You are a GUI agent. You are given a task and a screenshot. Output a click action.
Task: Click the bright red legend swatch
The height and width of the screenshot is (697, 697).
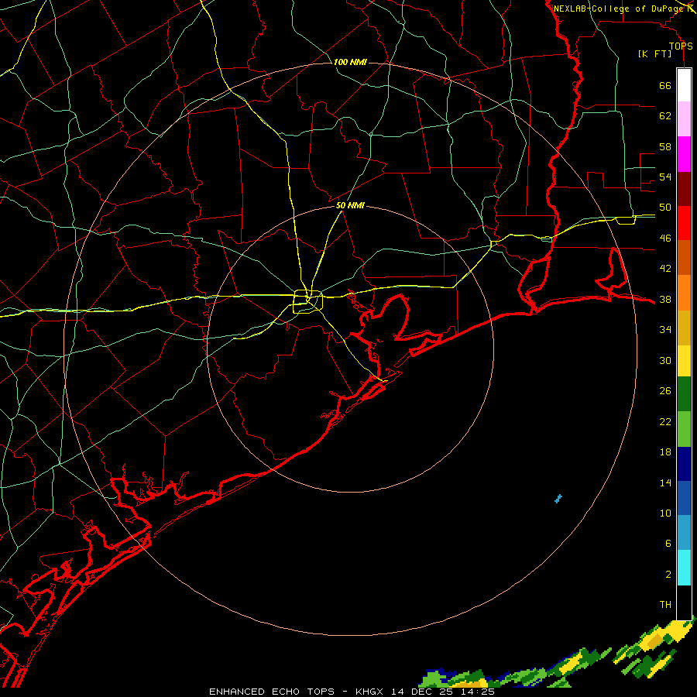click(684, 223)
